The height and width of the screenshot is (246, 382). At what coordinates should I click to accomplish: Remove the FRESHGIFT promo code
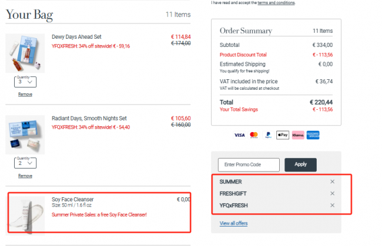pyautogui.click(x=332, y=193)
